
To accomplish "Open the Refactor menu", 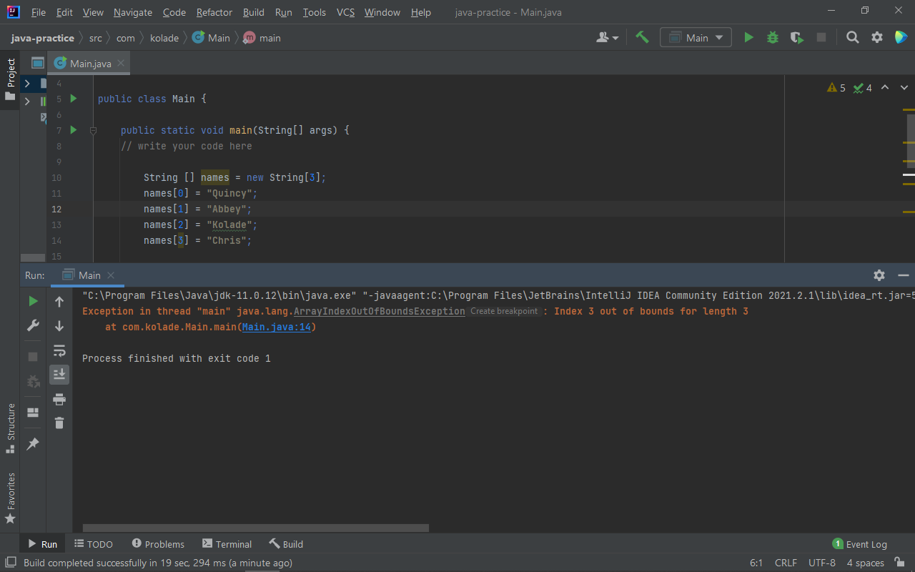I will pyautogui.click(x=214, y=12).
